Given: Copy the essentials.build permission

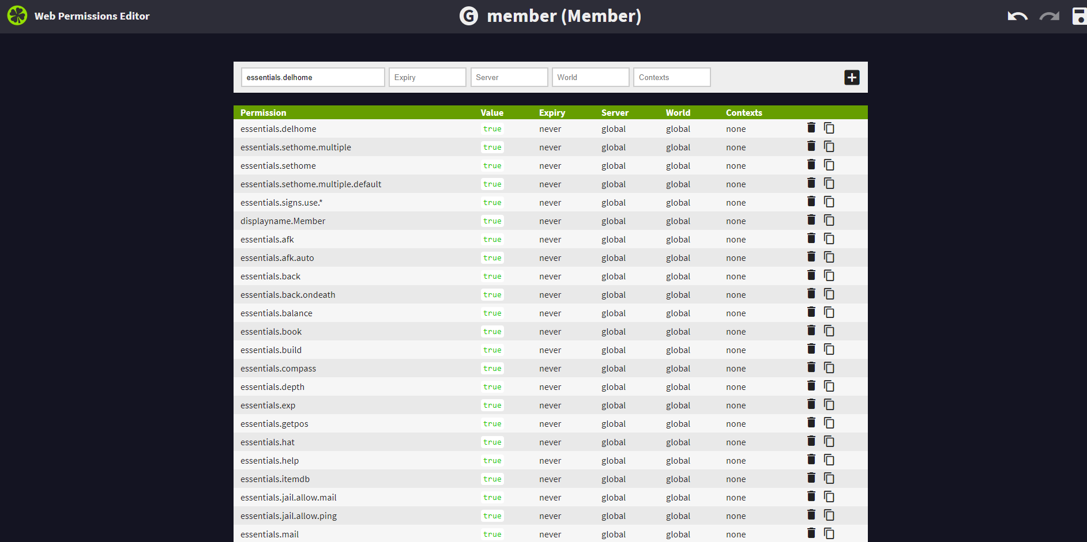Looking at the screenshot, I should coord(829,349).
